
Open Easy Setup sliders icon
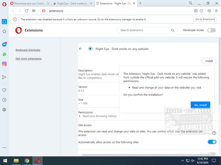(217, 11)
